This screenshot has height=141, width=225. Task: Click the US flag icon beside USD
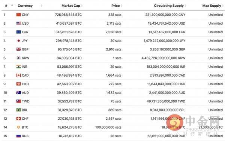pyautogui.click(x=18, y=23)
